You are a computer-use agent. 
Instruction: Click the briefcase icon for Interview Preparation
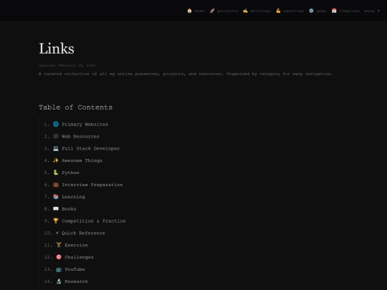point(56,185)
